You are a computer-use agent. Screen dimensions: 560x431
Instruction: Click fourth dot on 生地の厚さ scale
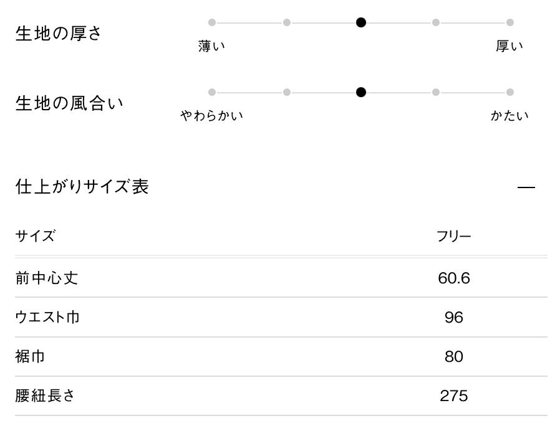pos(435,22)
